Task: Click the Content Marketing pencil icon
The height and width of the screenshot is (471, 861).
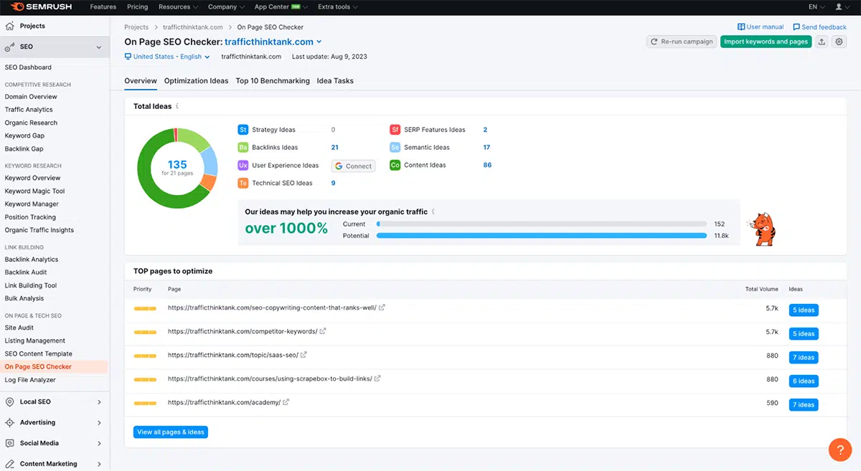Action: coord(10,464)
